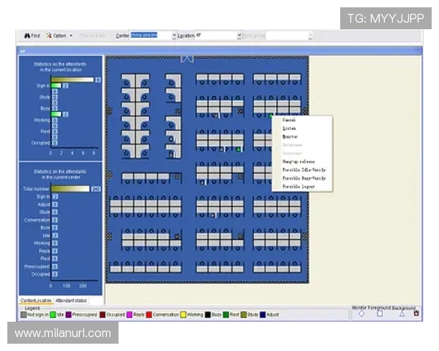Expand the Center dropdown list
The width and height of the screenshot is (439, 351).
(x=174, y=35)
